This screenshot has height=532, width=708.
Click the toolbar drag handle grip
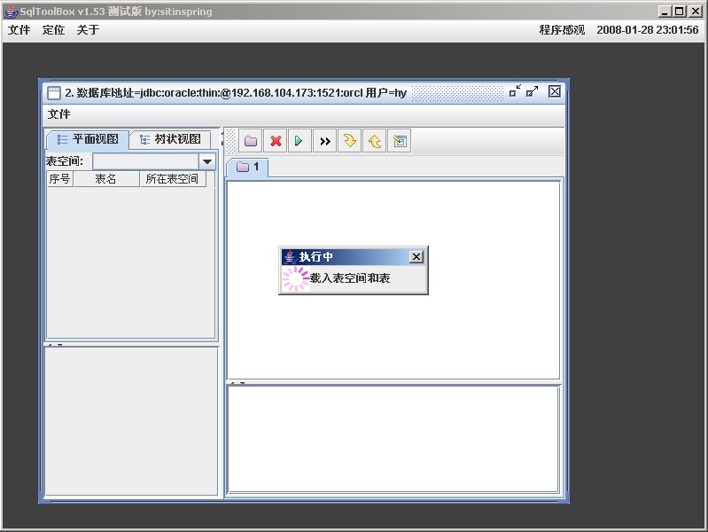230,141
